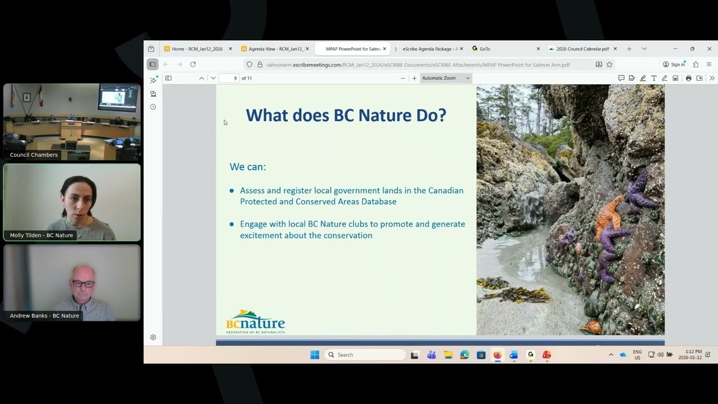
Task: Open Microsoft Teams from the taskbar
Action: click(431, 355)
